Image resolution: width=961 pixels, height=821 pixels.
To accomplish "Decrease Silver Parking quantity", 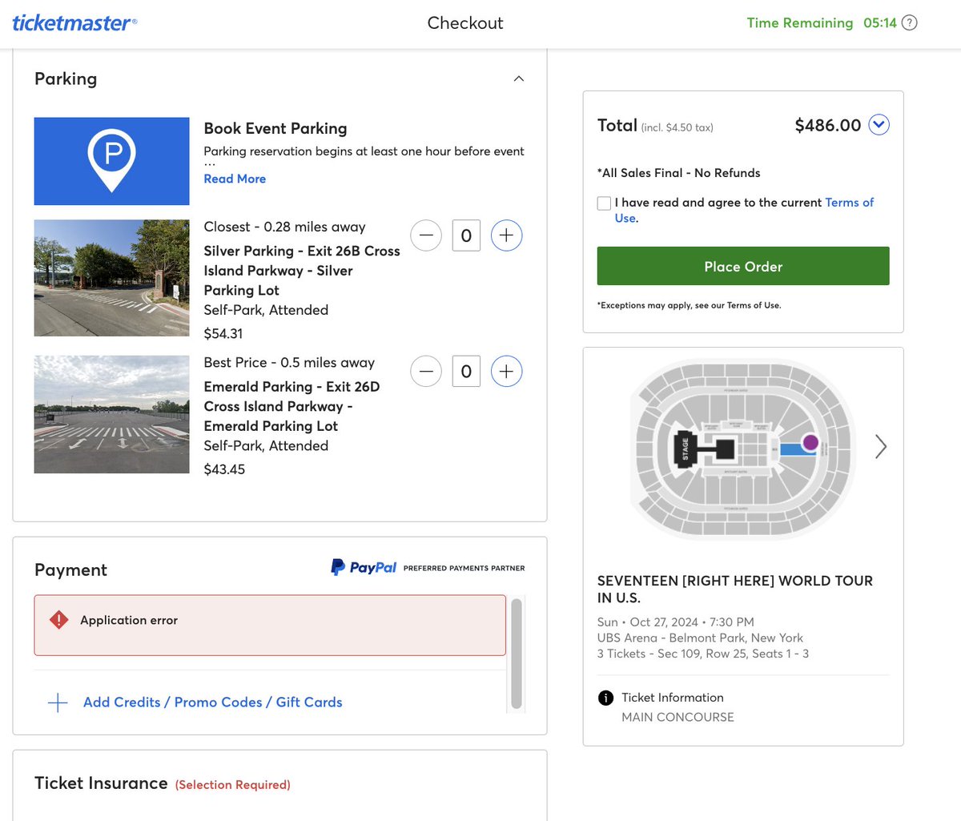I will pyautogui.click(x=426, y=235).
